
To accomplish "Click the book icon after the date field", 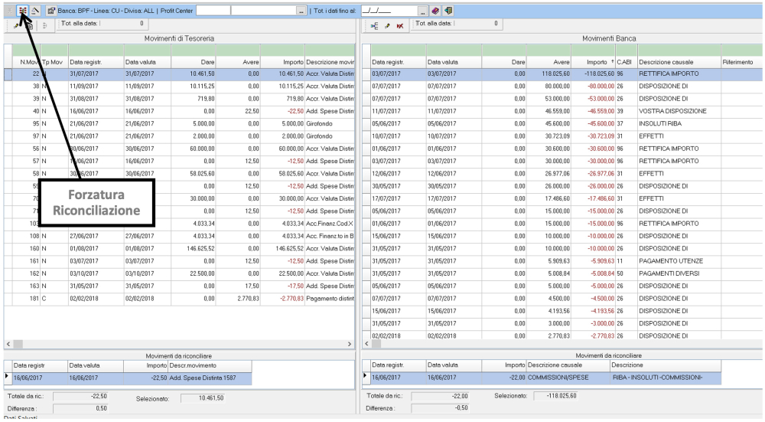I will click(x=435, y=11).
